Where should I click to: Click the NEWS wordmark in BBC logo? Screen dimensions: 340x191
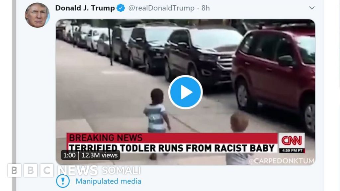pyautogui.click(x=78, y=170)
